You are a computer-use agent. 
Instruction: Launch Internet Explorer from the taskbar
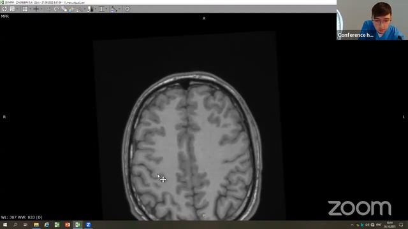(47, 225)
